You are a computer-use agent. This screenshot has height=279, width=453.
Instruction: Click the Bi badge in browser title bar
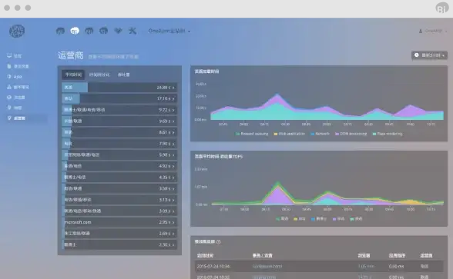[x=442, y=8]
